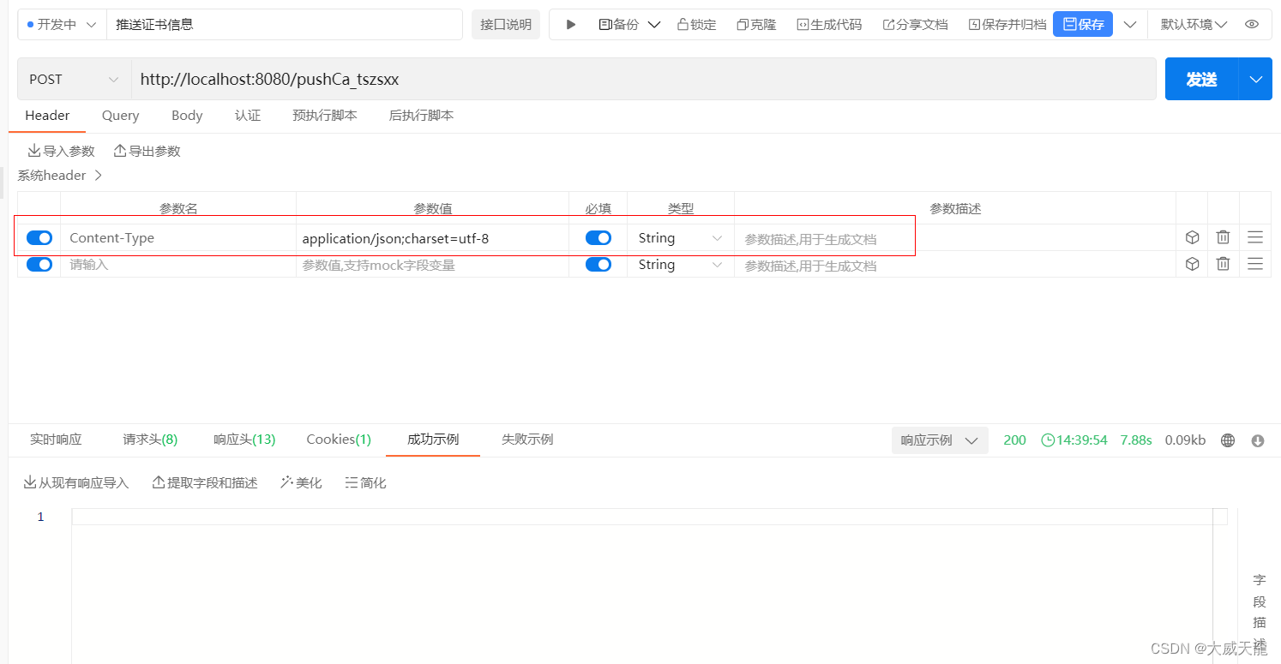1281x664 pixels.
Task: Click the empty row 参数值 value field
Action: 432,265
